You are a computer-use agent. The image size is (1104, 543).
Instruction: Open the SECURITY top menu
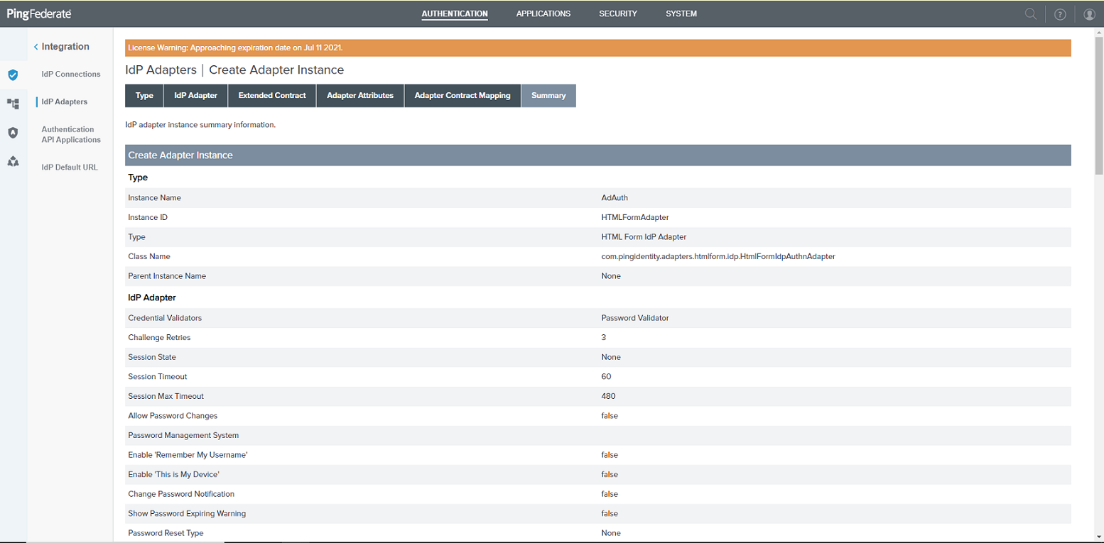618,13
